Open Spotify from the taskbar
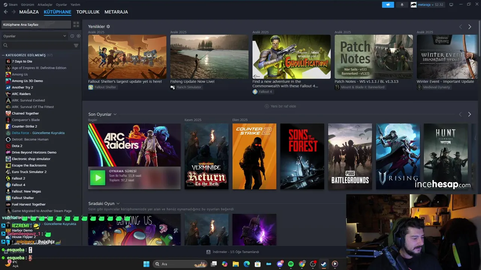Viewport: 481px width, 270px height. coord(291,264)
